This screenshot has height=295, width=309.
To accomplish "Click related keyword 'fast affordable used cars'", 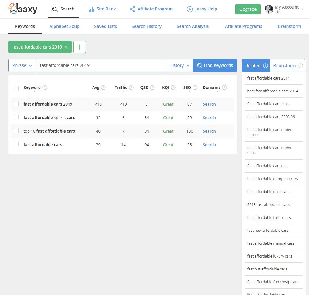I will coord(268,192).
